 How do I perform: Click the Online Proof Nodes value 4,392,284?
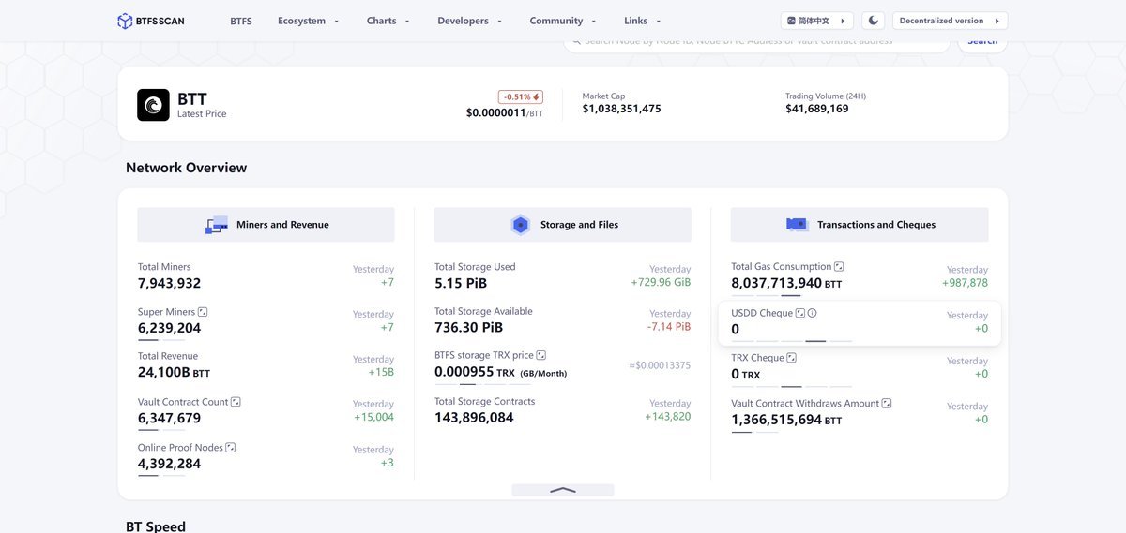coord(169,463)
